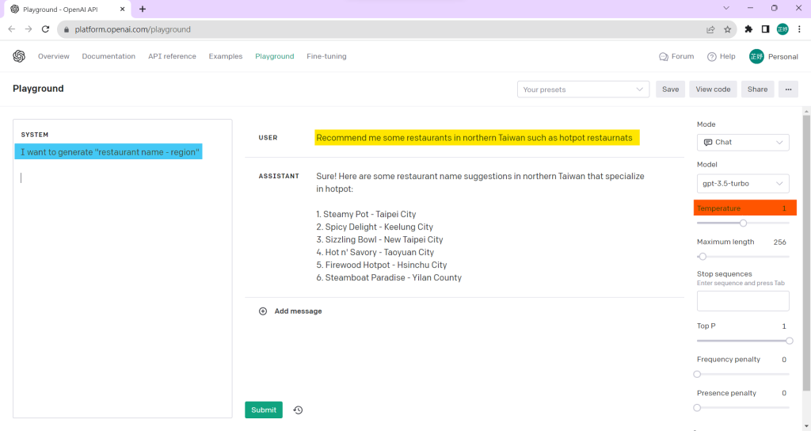The height and width of the screenshot is (431, 811).
Task: Click the Top P slider handle
Action: pyautogui.click(x=790, y=341)
